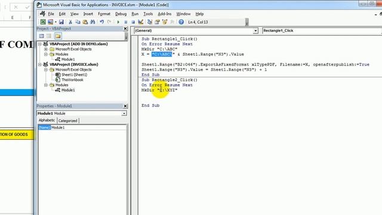Collapse Modules folder under INVOICE.xlsm
This screenshot has width=382, height=215.
tap(46, 85)
